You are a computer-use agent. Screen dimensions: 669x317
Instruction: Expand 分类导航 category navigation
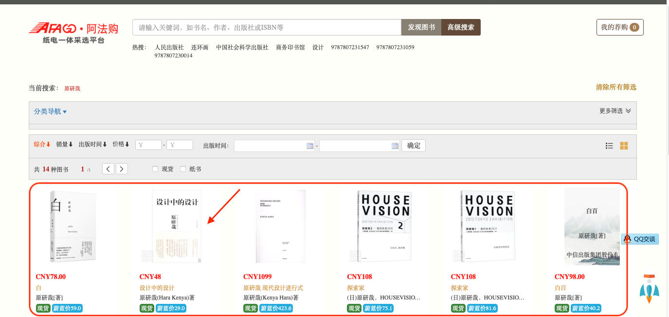[x=50, y=112]
